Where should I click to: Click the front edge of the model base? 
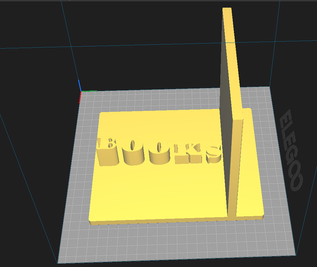(x=158, y=220)
